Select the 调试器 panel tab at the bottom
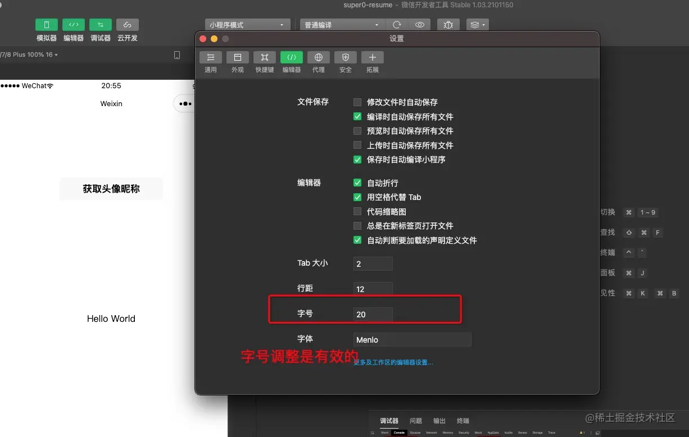Viewport: 689px width, 437px height. coord(389,421)
